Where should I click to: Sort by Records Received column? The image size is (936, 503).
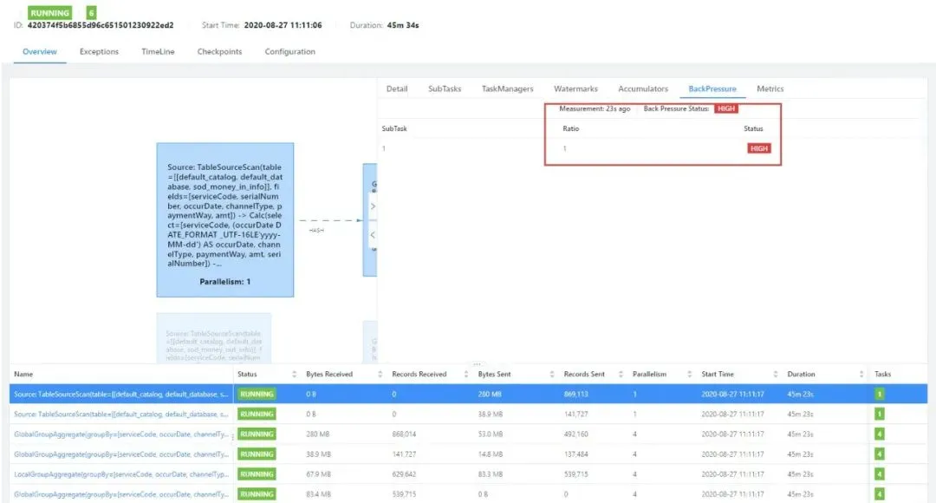[465, 374]
